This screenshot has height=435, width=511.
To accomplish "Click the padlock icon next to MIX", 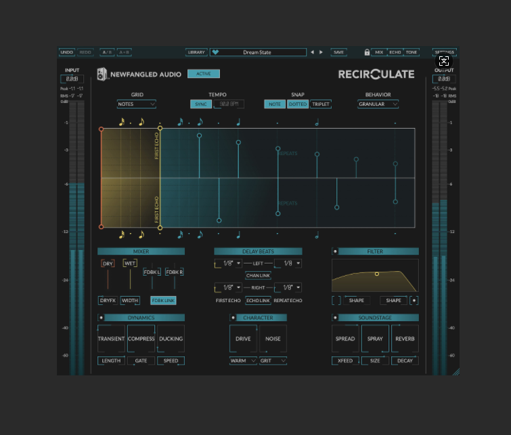I will (x=367, y=52).
